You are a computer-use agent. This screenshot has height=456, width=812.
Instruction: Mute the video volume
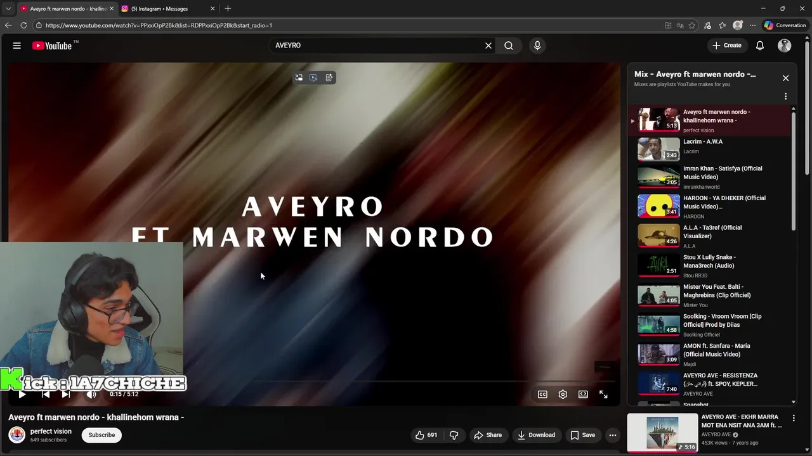coord(91,394)
